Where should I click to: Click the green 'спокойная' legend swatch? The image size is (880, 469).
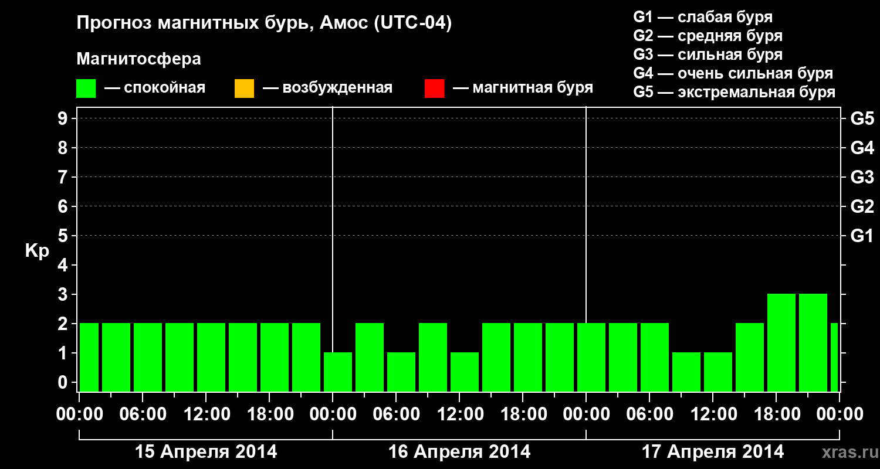[86, 89]
